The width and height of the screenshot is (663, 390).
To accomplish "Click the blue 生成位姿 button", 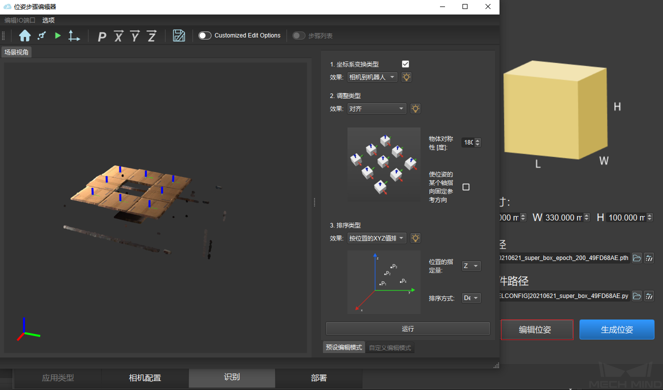I will coord(616,330).
